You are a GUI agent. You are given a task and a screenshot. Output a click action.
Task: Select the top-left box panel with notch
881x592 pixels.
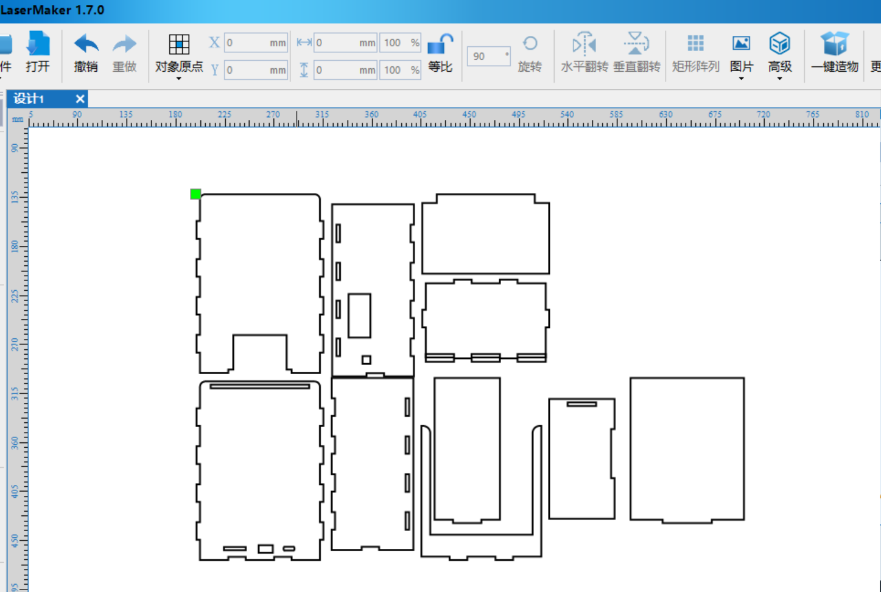tap(260, 284)
